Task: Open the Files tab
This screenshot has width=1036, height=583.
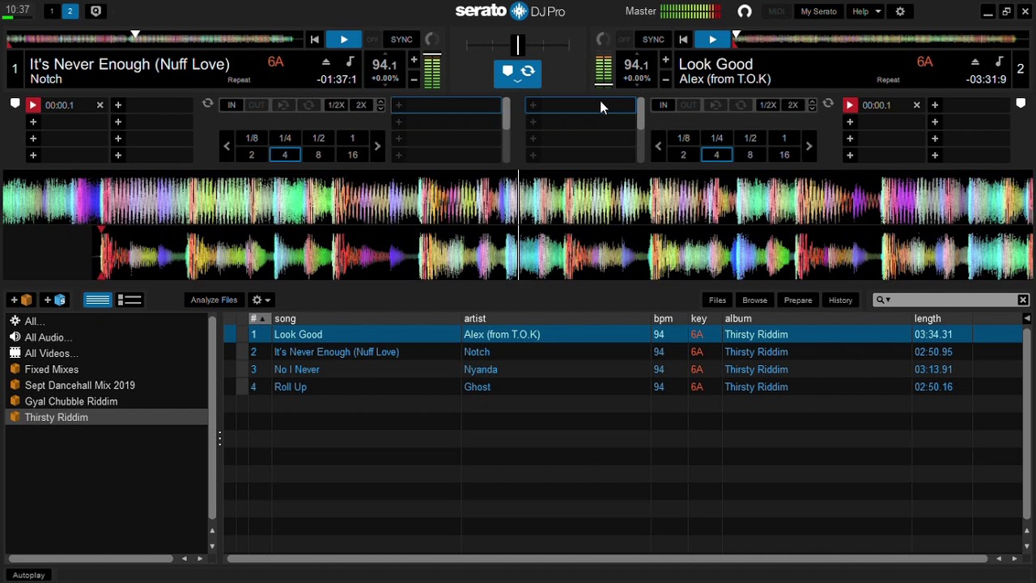Action: 717,300
